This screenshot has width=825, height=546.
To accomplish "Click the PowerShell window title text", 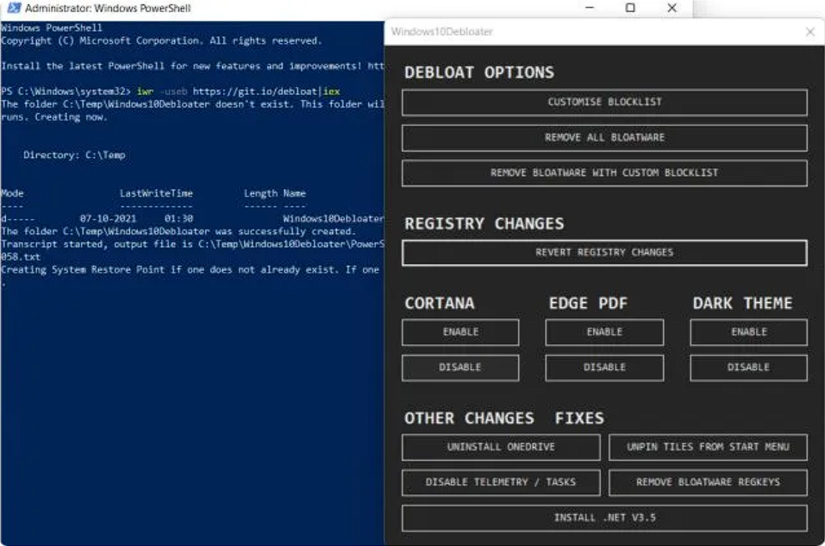I will (108, 9).
